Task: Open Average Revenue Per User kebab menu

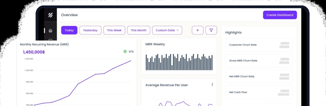Action: pyautogui.click(x=212, y=85)
